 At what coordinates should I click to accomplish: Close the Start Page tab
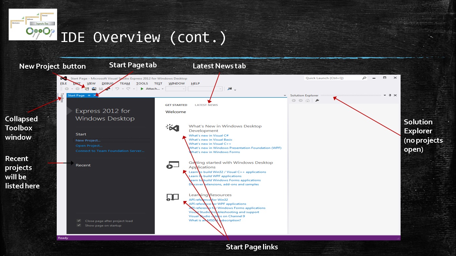click(94, 95)
